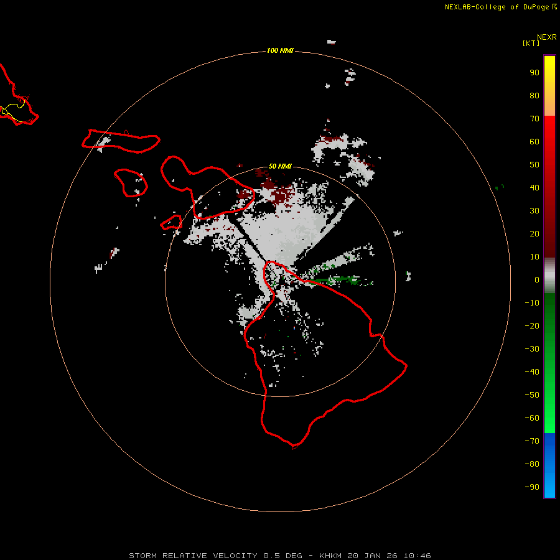Click the "-10" value on the velocity scale

[532, 303]
